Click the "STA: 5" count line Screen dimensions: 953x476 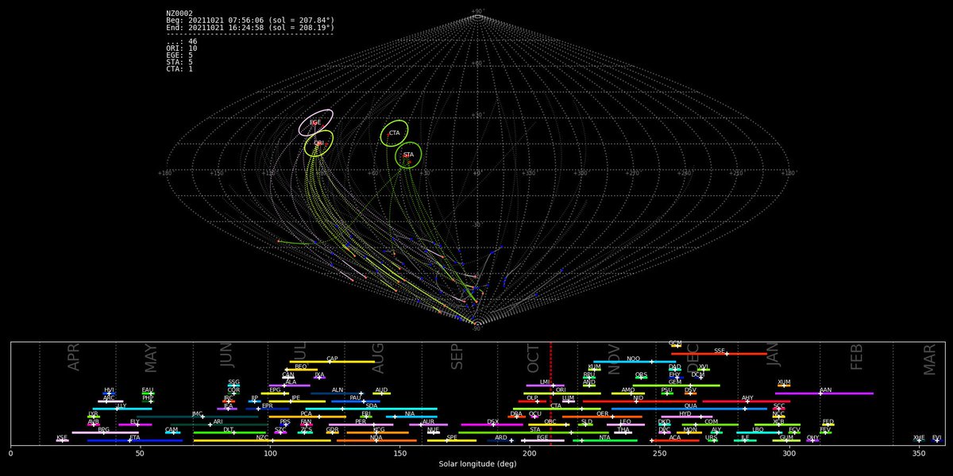[x=179, y=62]
